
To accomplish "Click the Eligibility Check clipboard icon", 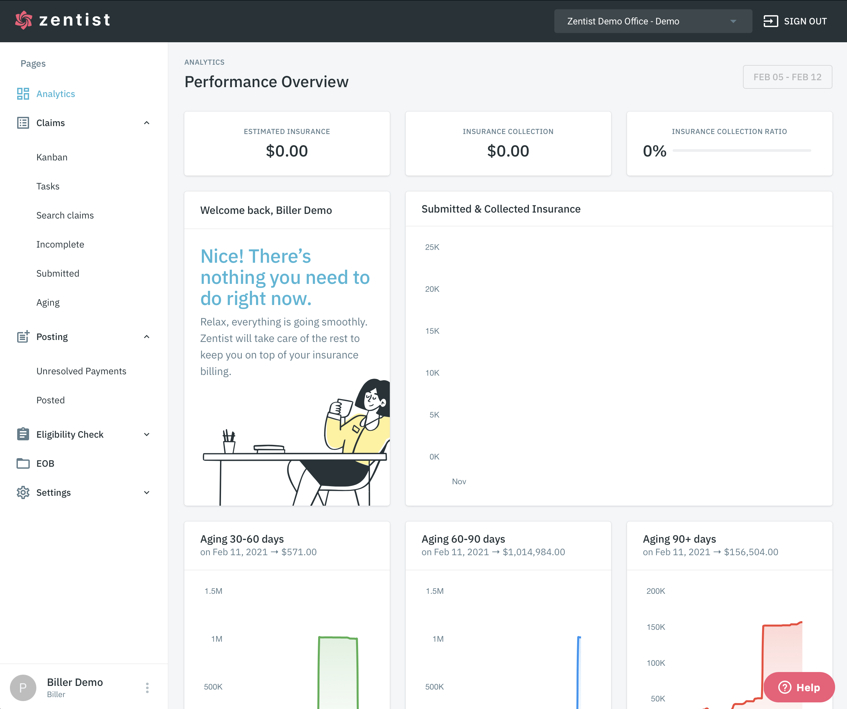I will click(23, 434).
